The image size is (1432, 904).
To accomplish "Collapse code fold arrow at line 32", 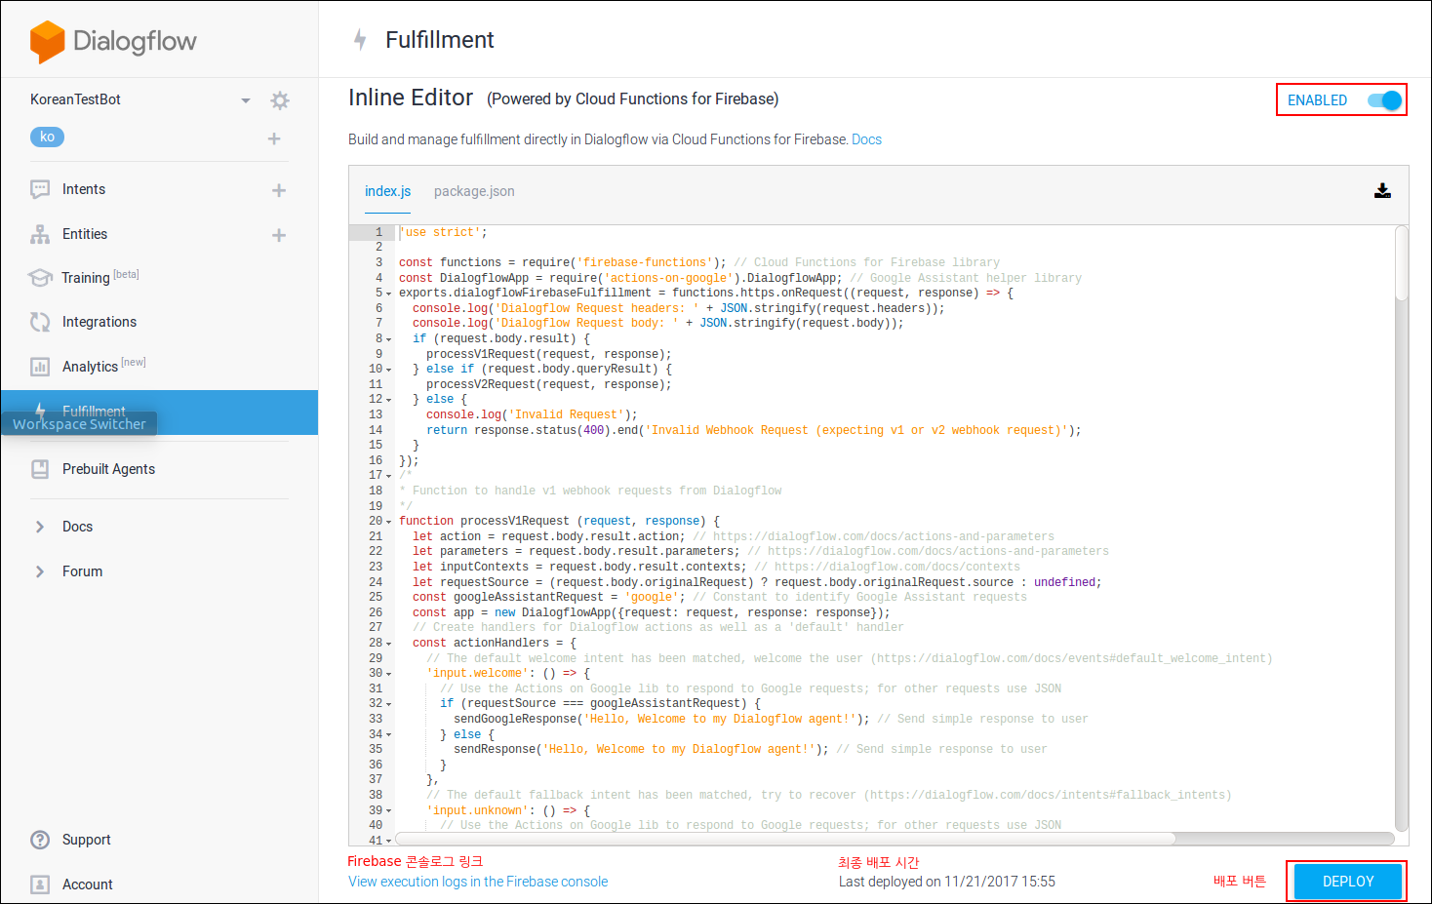I will coord(389,704).
